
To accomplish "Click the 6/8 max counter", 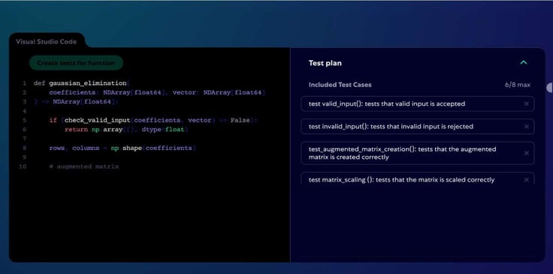I will [x=518, y=85].
